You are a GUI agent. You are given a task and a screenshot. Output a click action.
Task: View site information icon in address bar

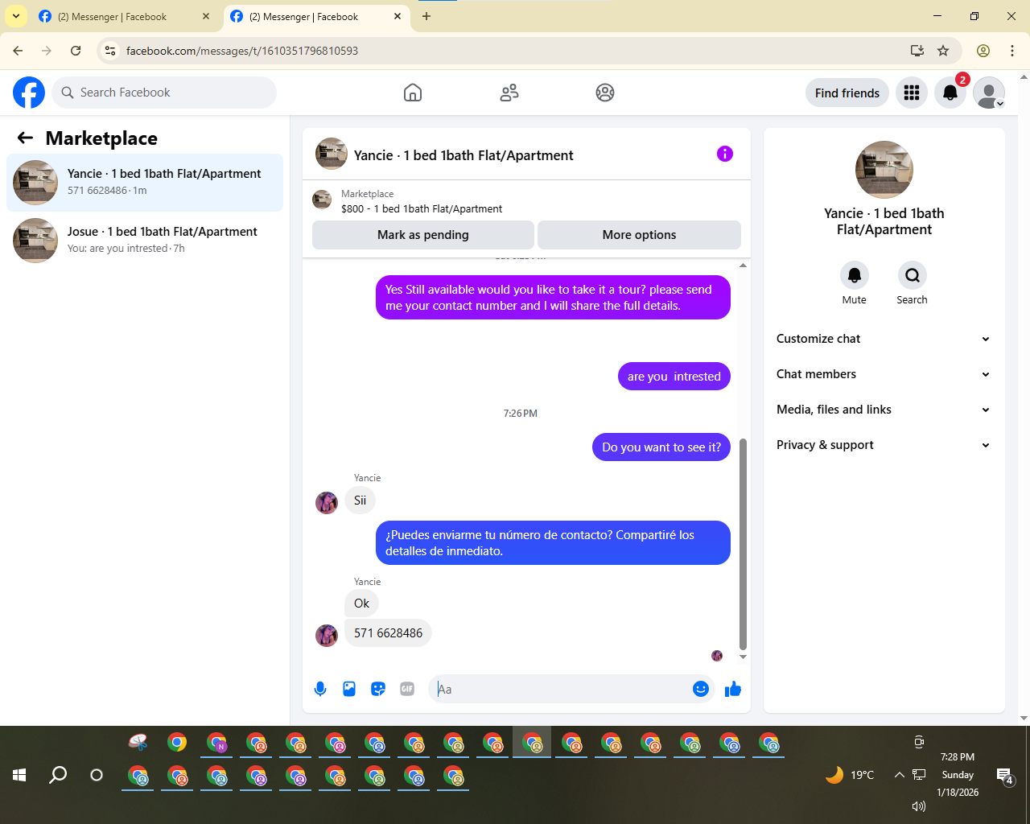click(x=110, y=51)
